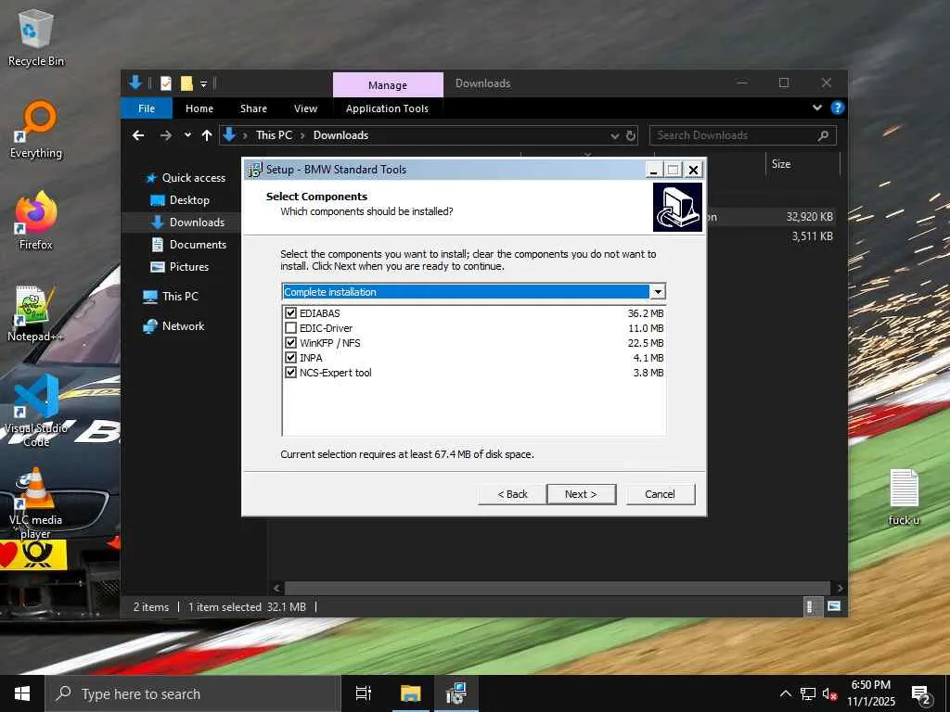
Task: Click the quick access Properties toolbar icon
Action: pos(166,83)
